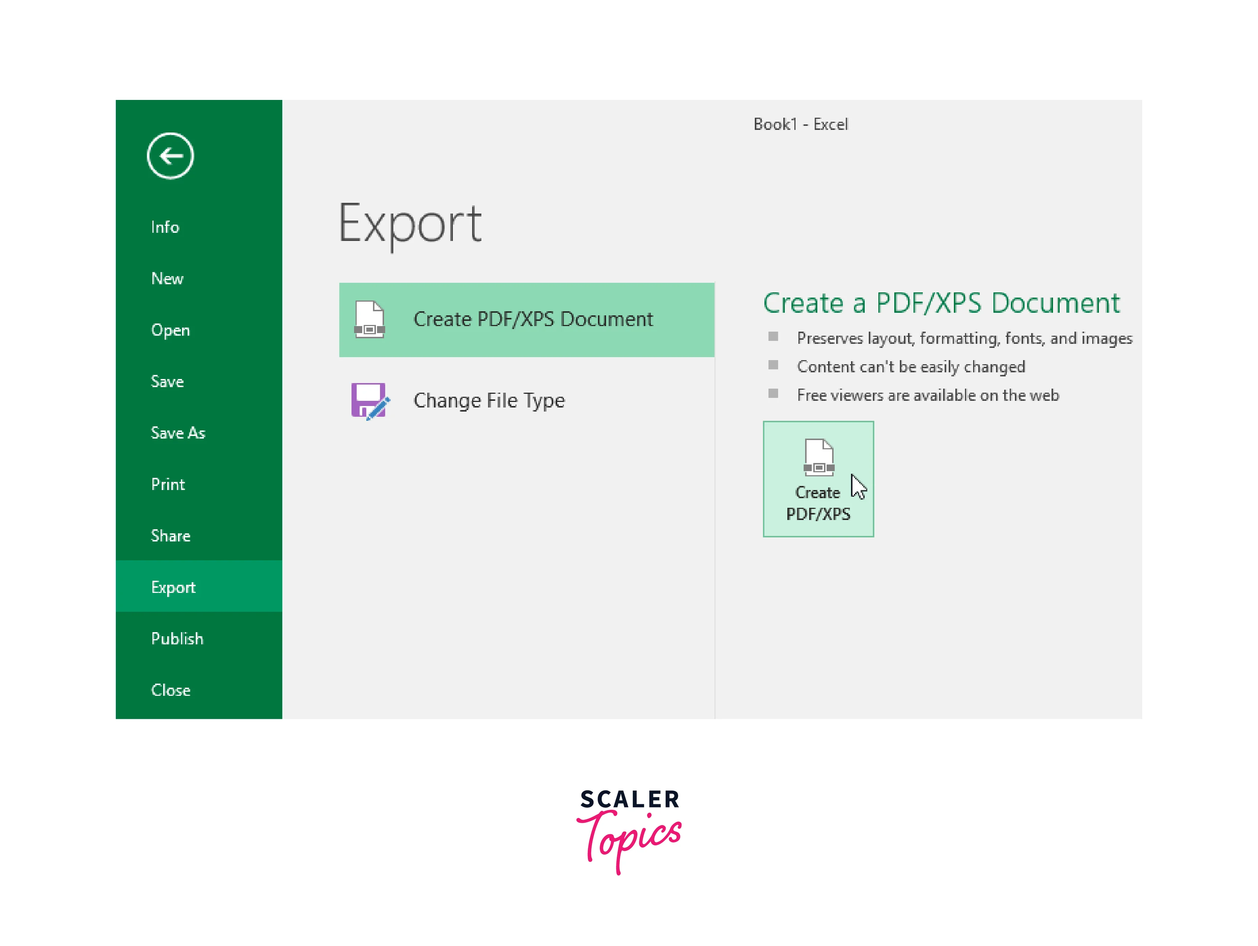Click the floppy disk icon beside Change File Type
Viewport: 1258px width, 946px height.
click(x=370, y=400)
